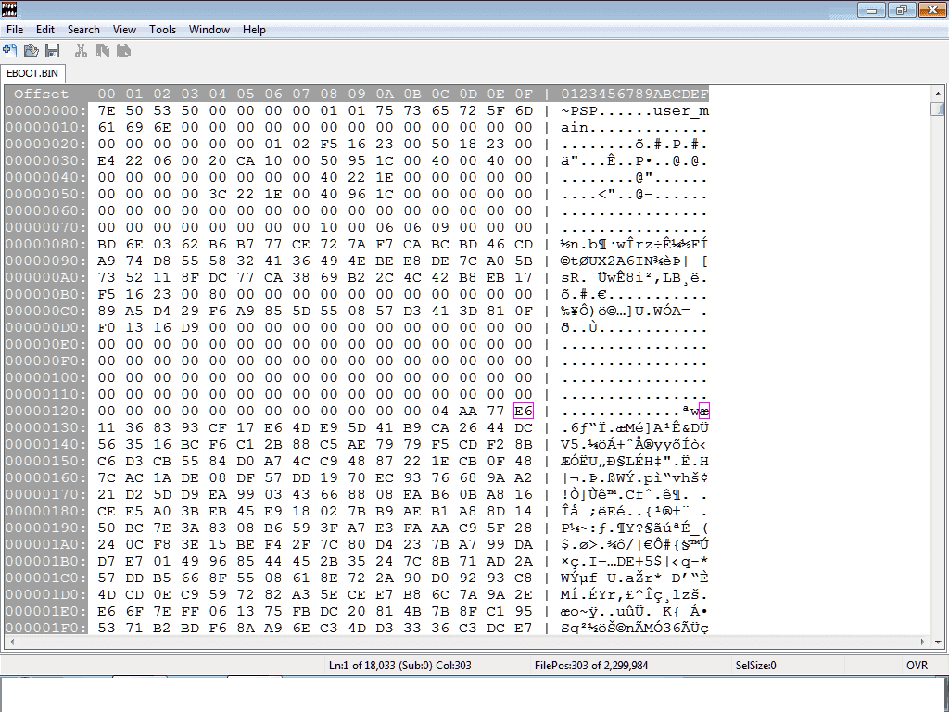
Task: Restore down the hex editor window
Action: (901, 9)
